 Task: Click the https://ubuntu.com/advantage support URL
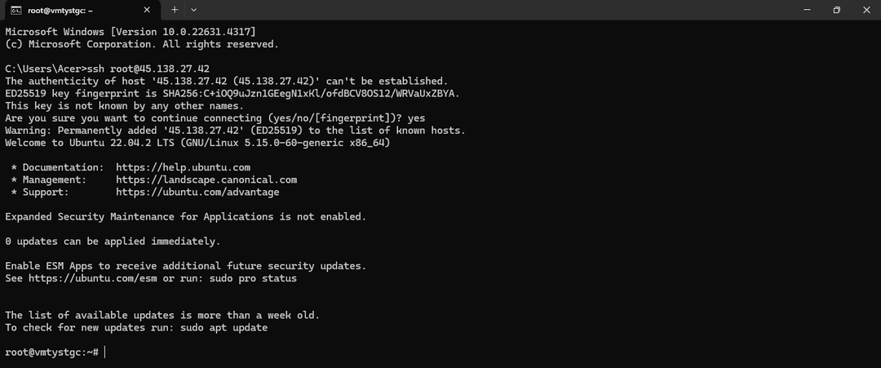pyautogui.click(x=197, y=192)
